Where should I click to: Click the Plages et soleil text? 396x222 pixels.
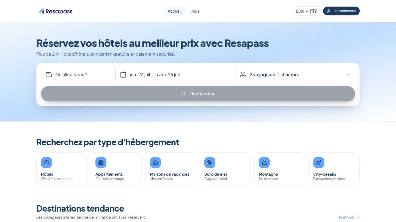pos(216,179)
